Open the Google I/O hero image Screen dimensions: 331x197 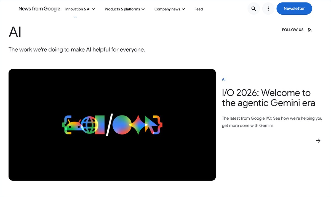(x=112, y=125)
